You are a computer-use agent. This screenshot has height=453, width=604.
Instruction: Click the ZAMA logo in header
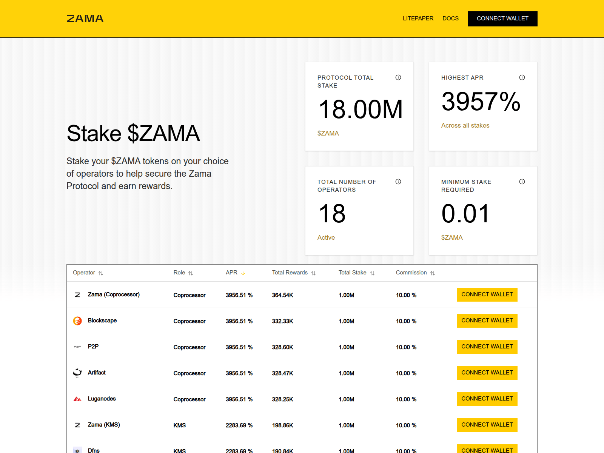[85, 18]
